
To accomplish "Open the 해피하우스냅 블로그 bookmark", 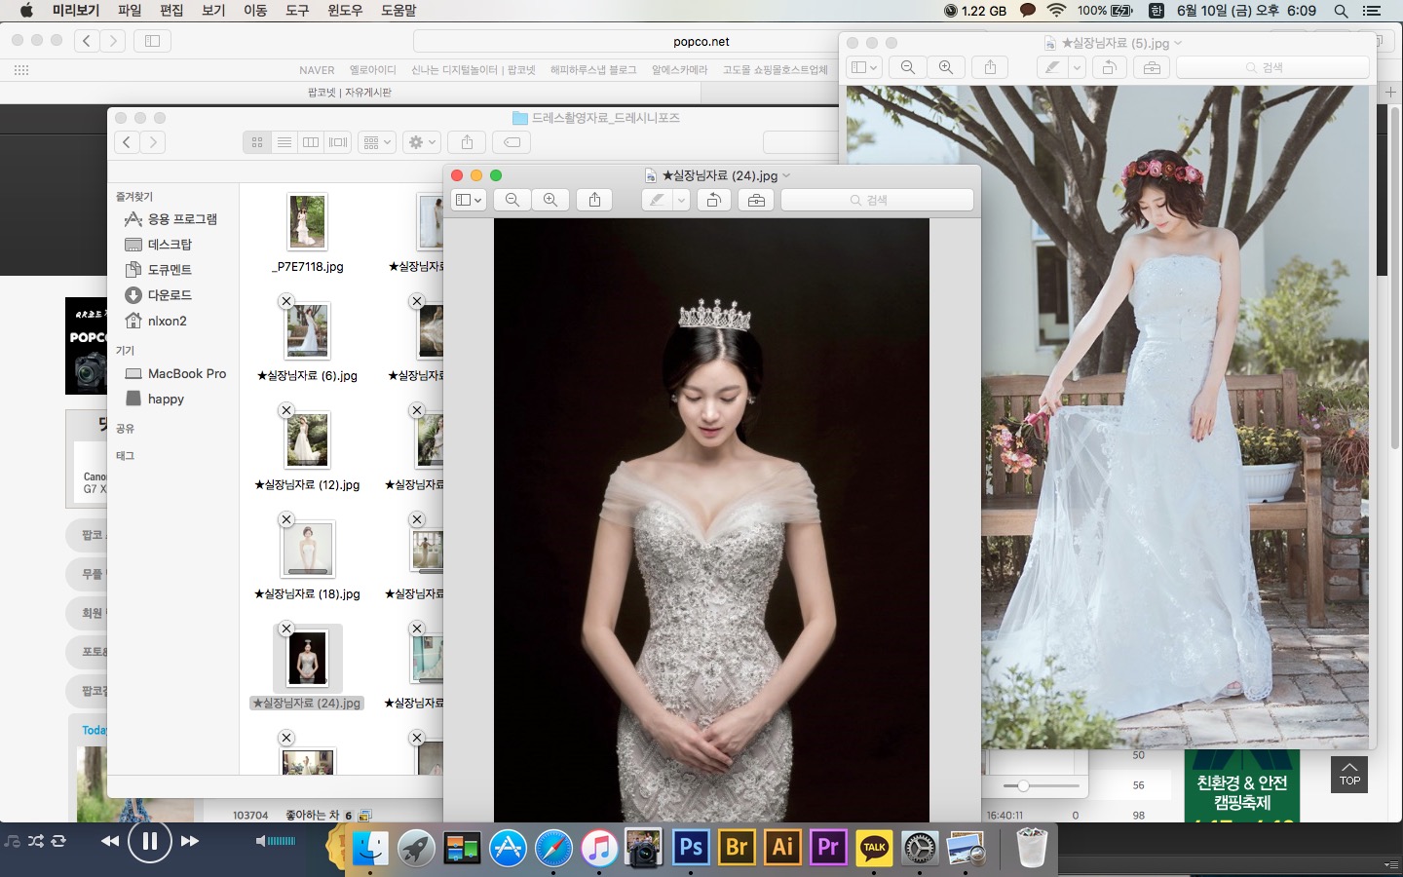I will (592, 70).
